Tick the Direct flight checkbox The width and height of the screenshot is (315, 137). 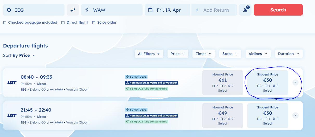pyautogui.click(x=63, y=23)
